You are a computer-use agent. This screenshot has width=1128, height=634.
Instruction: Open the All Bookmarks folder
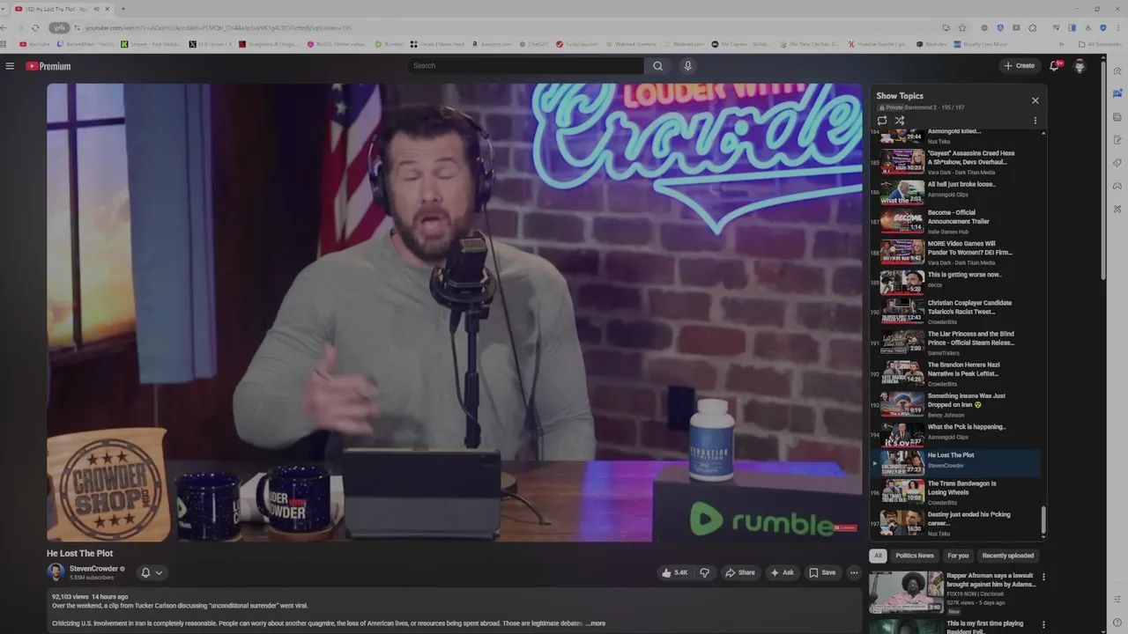click(1100, 44)
